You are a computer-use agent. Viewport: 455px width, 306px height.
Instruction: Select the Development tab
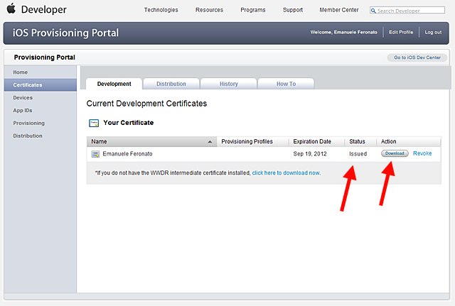click(x=114, y=84)
